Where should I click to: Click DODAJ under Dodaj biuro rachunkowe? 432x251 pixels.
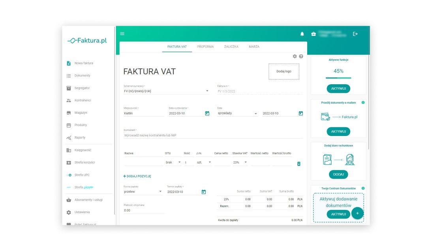point(338,174)
